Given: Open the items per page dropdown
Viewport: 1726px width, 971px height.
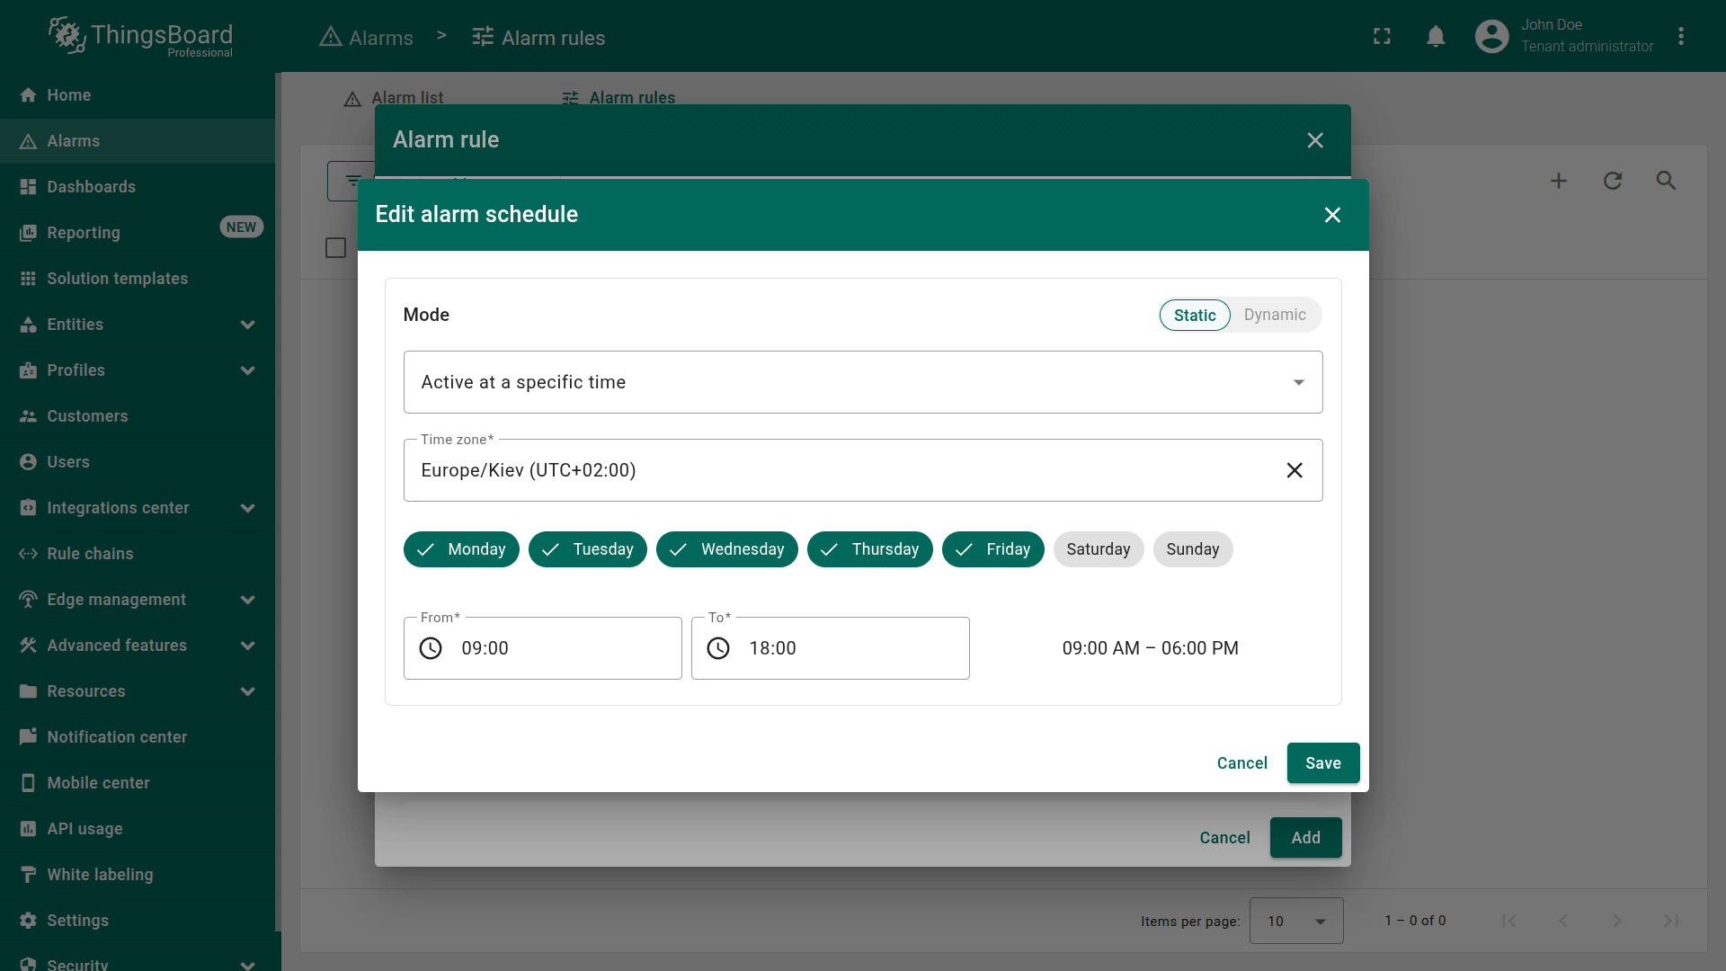Looking at the screenshot, I should 1295,921.
